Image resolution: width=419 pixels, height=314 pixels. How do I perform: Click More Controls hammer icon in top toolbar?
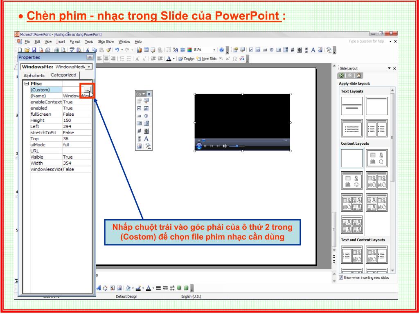click(x=329, y=50)
